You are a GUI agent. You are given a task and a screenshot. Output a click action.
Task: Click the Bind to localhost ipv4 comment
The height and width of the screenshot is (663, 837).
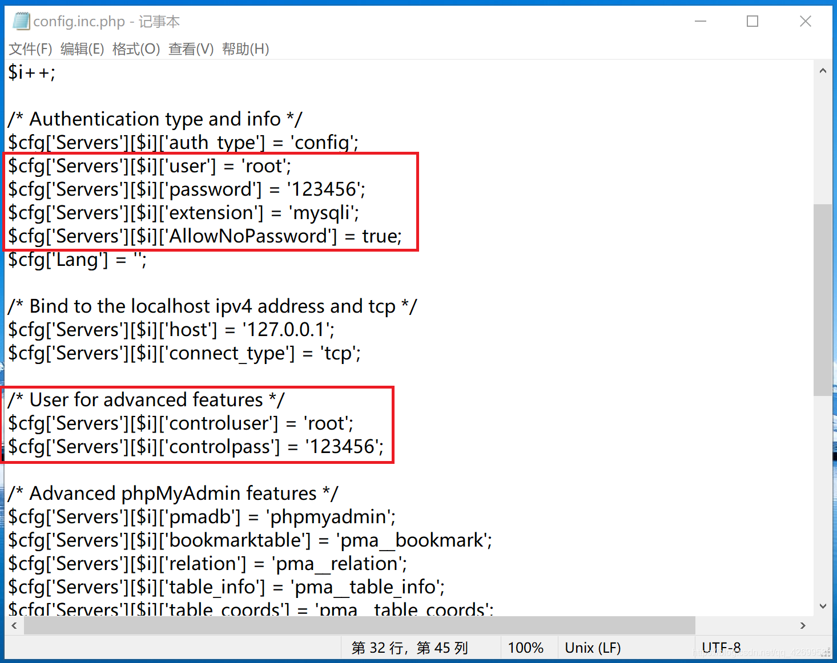212,306
